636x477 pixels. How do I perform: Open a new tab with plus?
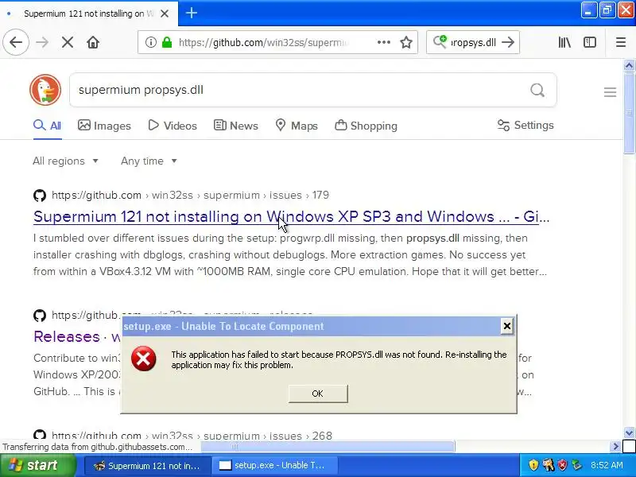192,13
